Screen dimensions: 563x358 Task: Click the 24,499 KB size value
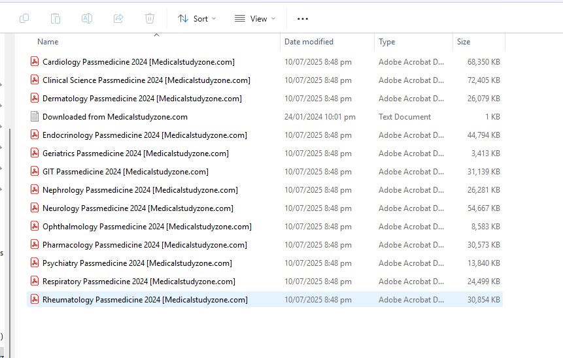(x=484, y=282)
